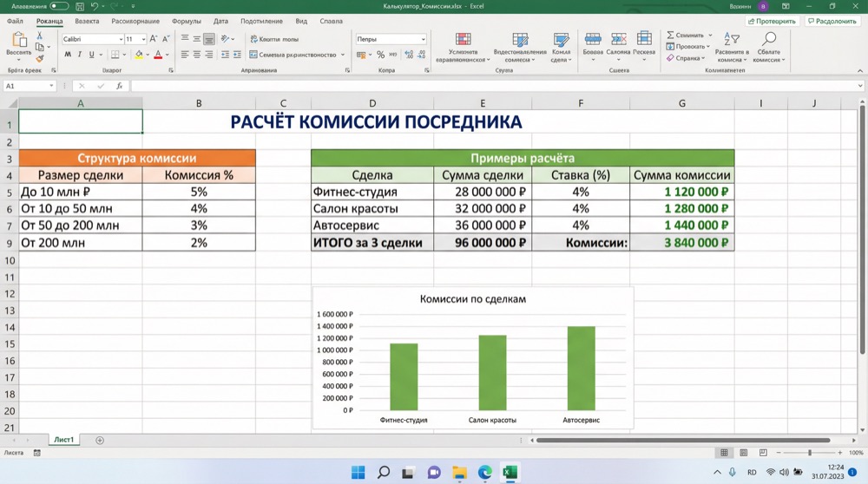The height and width of the screenshot is (484, 868).
Task: Click the Find magnifying glass icon
Action: (768, 40)
